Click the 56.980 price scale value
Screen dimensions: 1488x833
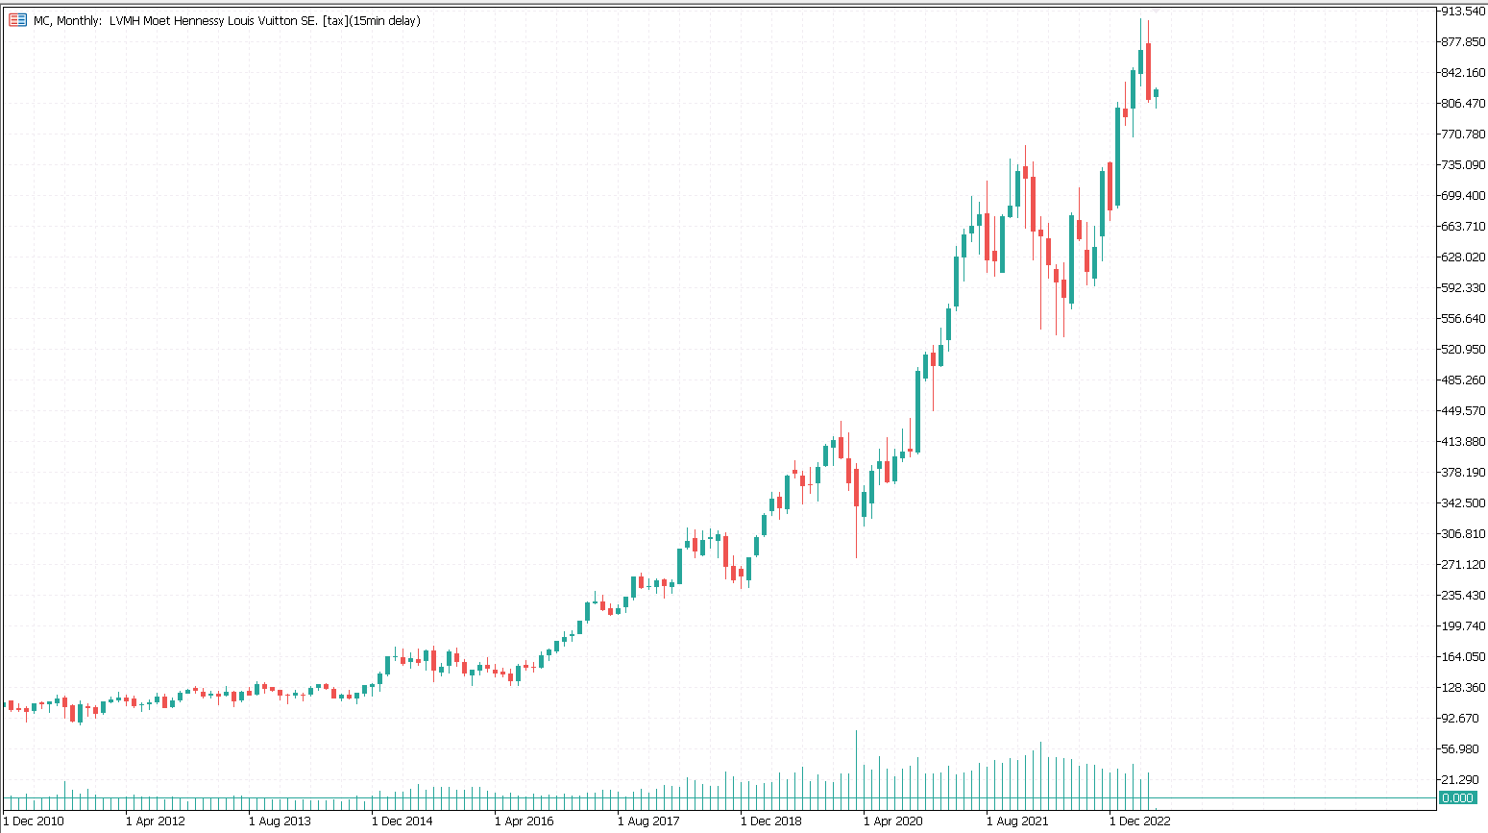click(1461, 748)
